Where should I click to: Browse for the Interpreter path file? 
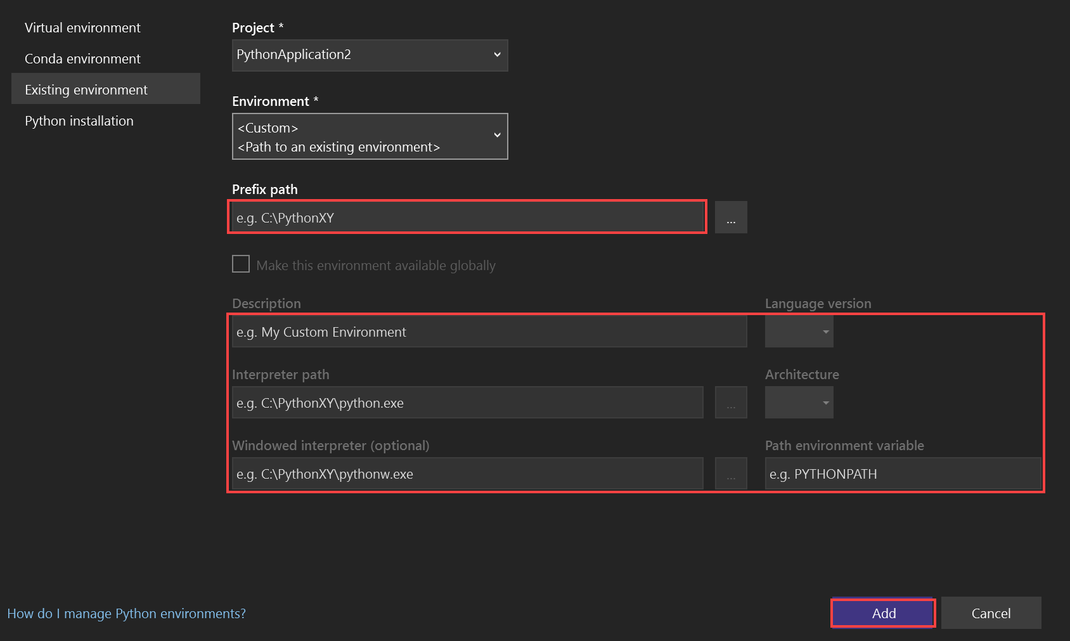731,402
